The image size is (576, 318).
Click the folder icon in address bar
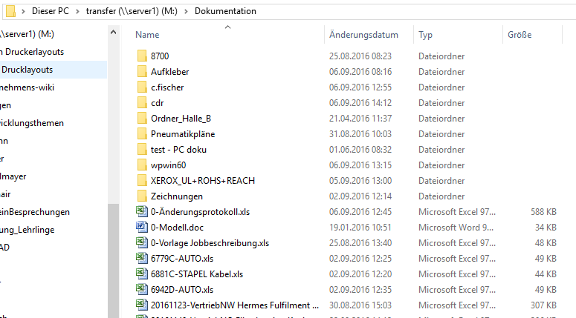pyautogui.click(x=10, y=11)
